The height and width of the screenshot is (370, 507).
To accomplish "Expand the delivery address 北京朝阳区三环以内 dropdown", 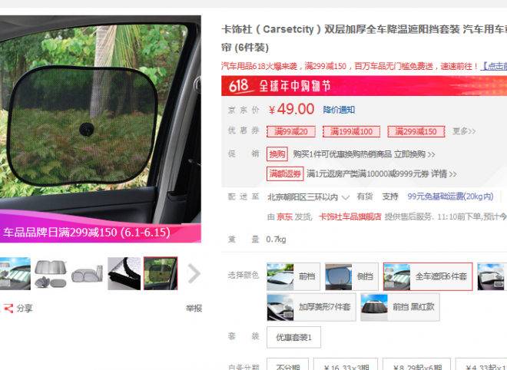I will click(308, 197).
